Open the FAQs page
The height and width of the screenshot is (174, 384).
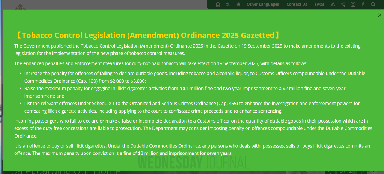click(x=319, y=4)
